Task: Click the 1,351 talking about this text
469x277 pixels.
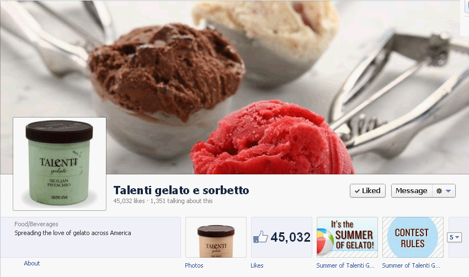Action: [x=182, y=201]
